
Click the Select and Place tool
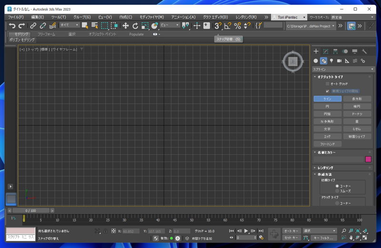pyautogui.click(x=154, y=26)
